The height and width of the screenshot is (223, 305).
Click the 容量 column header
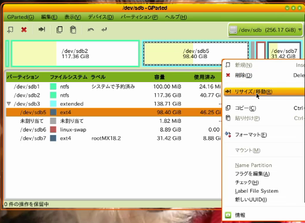160,77
